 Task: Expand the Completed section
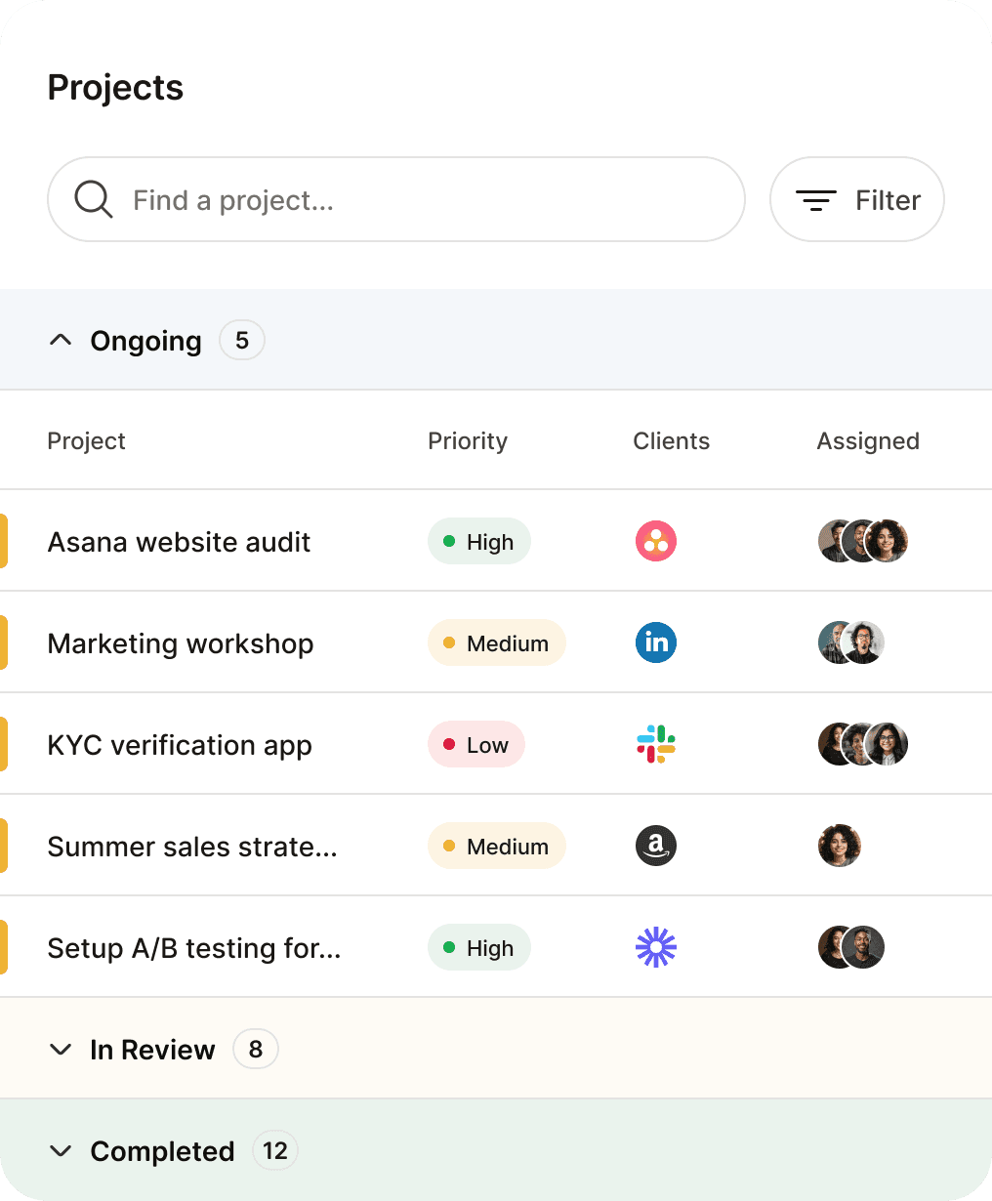(x=61, y=1150)
